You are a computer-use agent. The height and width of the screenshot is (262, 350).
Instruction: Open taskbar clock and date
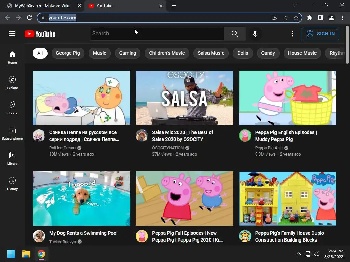pyautogui.click(x=334, y=254)
